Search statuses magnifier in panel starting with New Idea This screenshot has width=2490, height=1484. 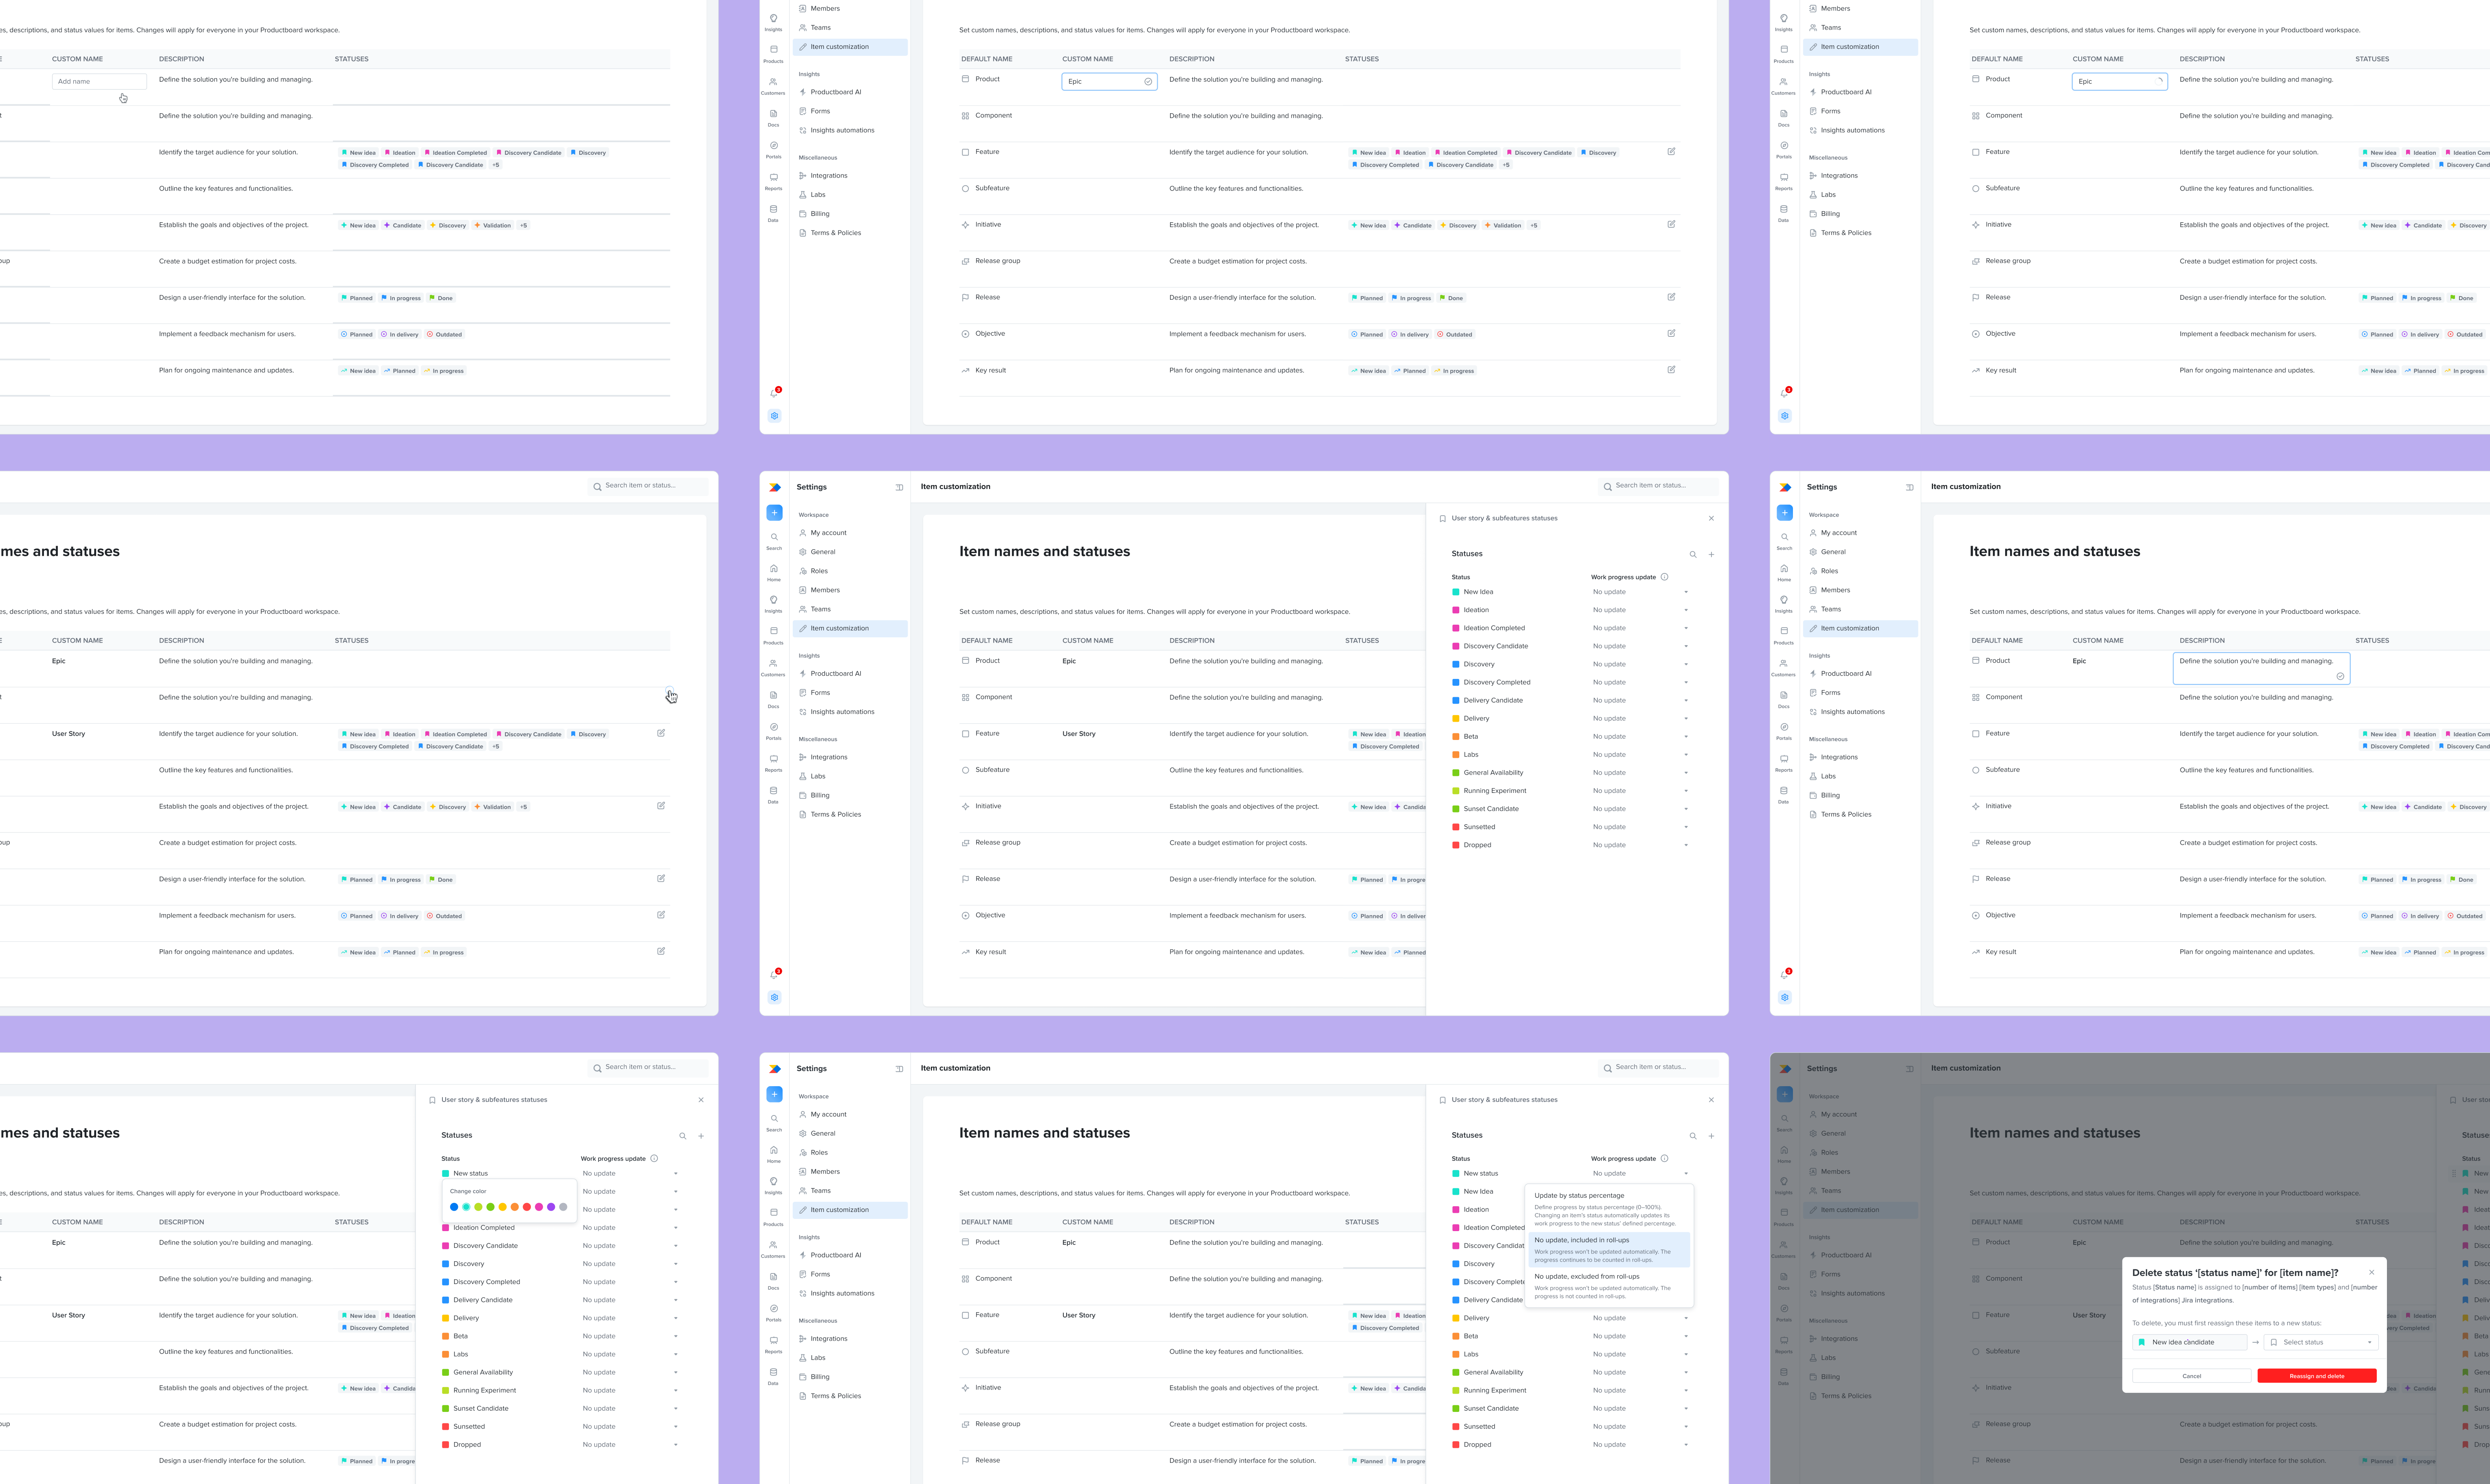[1693, 554]
